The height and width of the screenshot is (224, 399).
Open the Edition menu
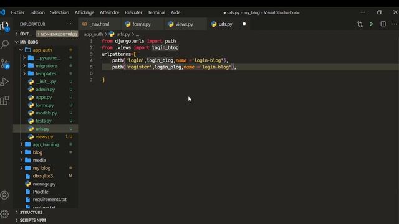tap(37, 12)
